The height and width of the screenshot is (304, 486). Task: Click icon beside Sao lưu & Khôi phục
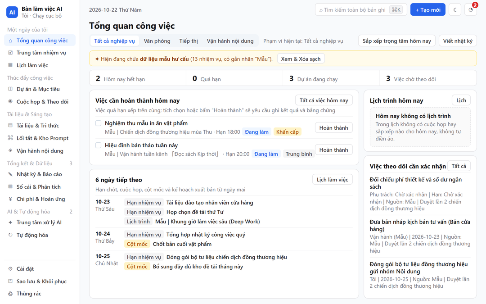click(10, 281)
